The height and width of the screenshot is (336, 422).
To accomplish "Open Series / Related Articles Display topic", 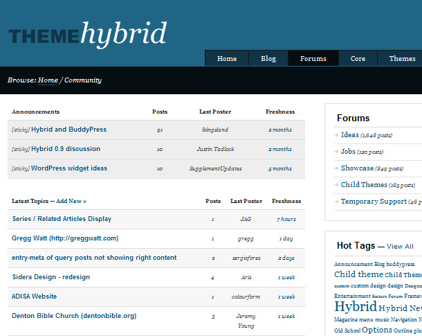I will [62, 218].
